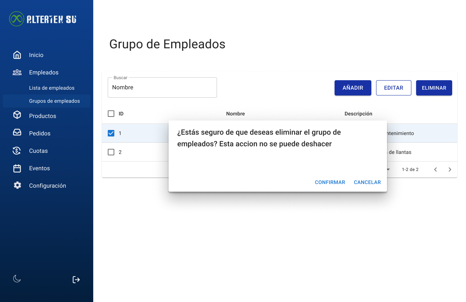The image size is (466, 302).
Task: Check the row 2 checkbox
Action: tap(111, 152)
